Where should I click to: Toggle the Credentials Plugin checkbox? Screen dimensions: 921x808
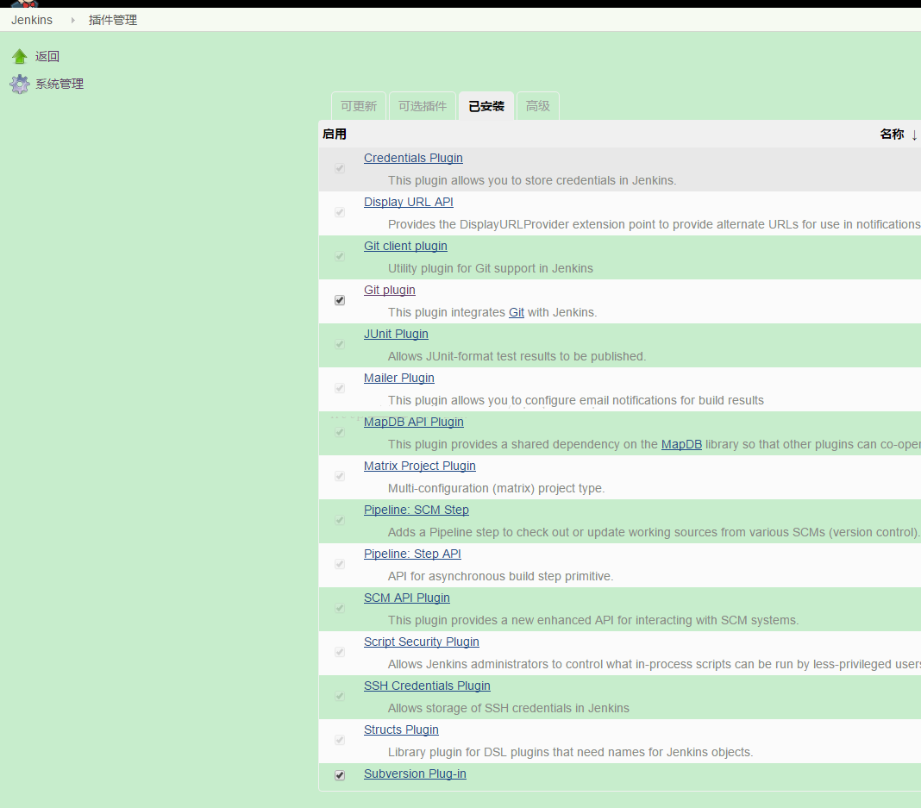340,168
